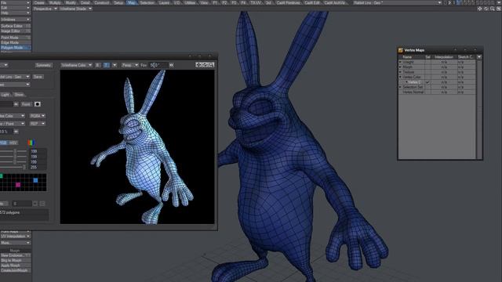Click the Symmetry button in paint window

pyautogui.click(x=44, y=65)
